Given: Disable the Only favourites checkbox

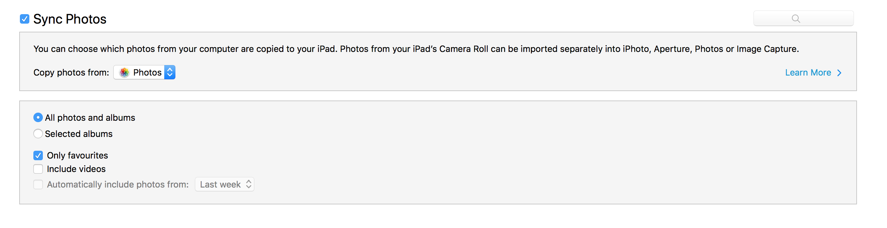Looking at the screenshot, I should [38, 155].
